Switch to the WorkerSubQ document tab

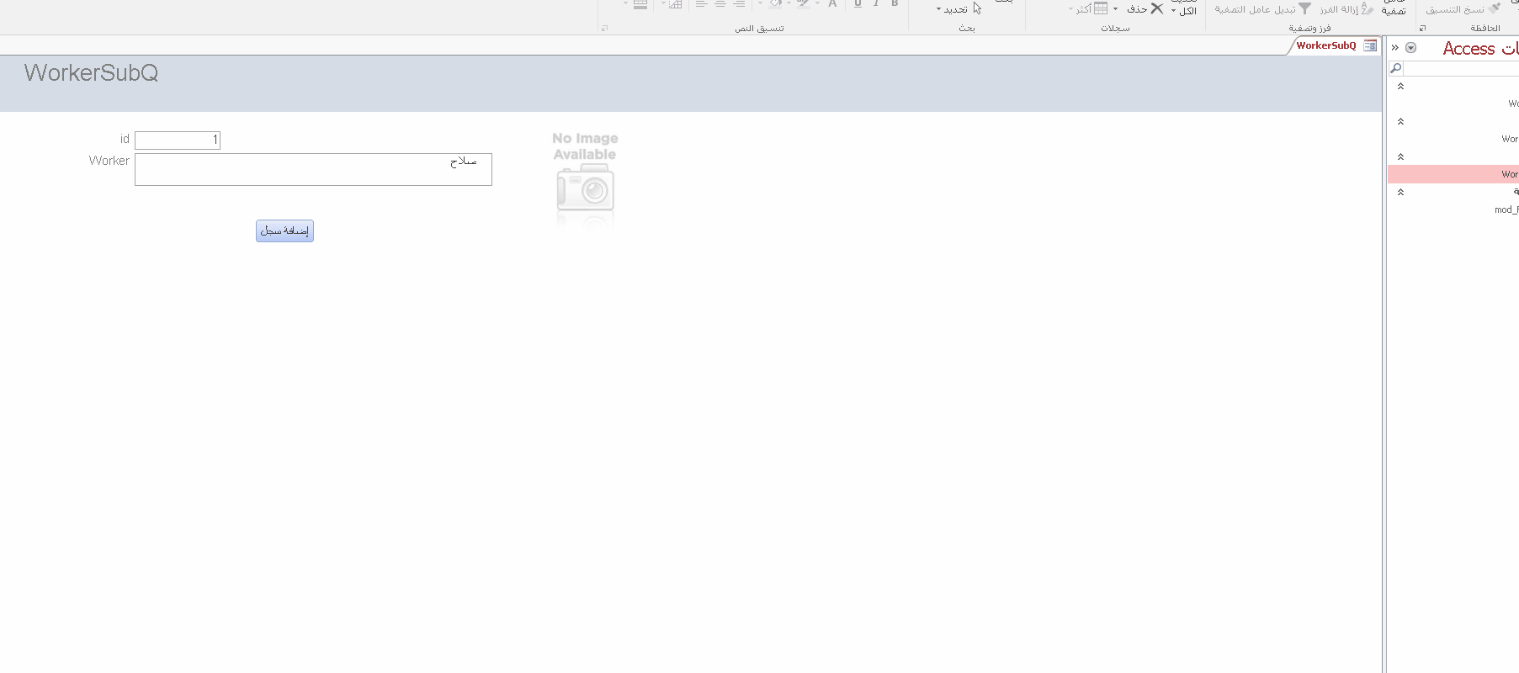[x=1326, y=45]
